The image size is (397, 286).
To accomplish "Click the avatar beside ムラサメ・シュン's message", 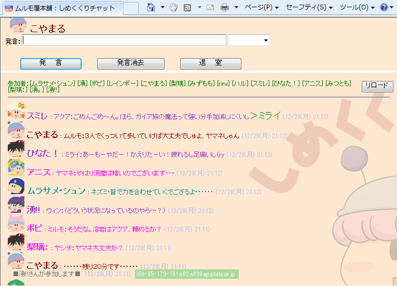I will (x=16, y=186).
